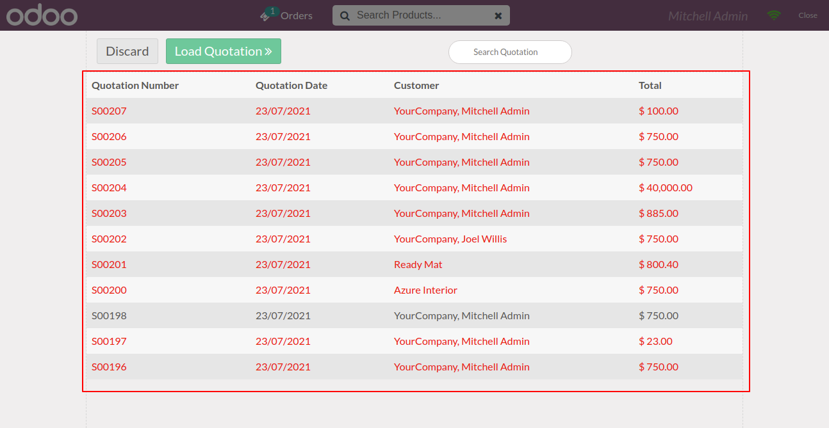Click the Orders label in top bar
Screen dimensions: 829x428
coord(297,15)
